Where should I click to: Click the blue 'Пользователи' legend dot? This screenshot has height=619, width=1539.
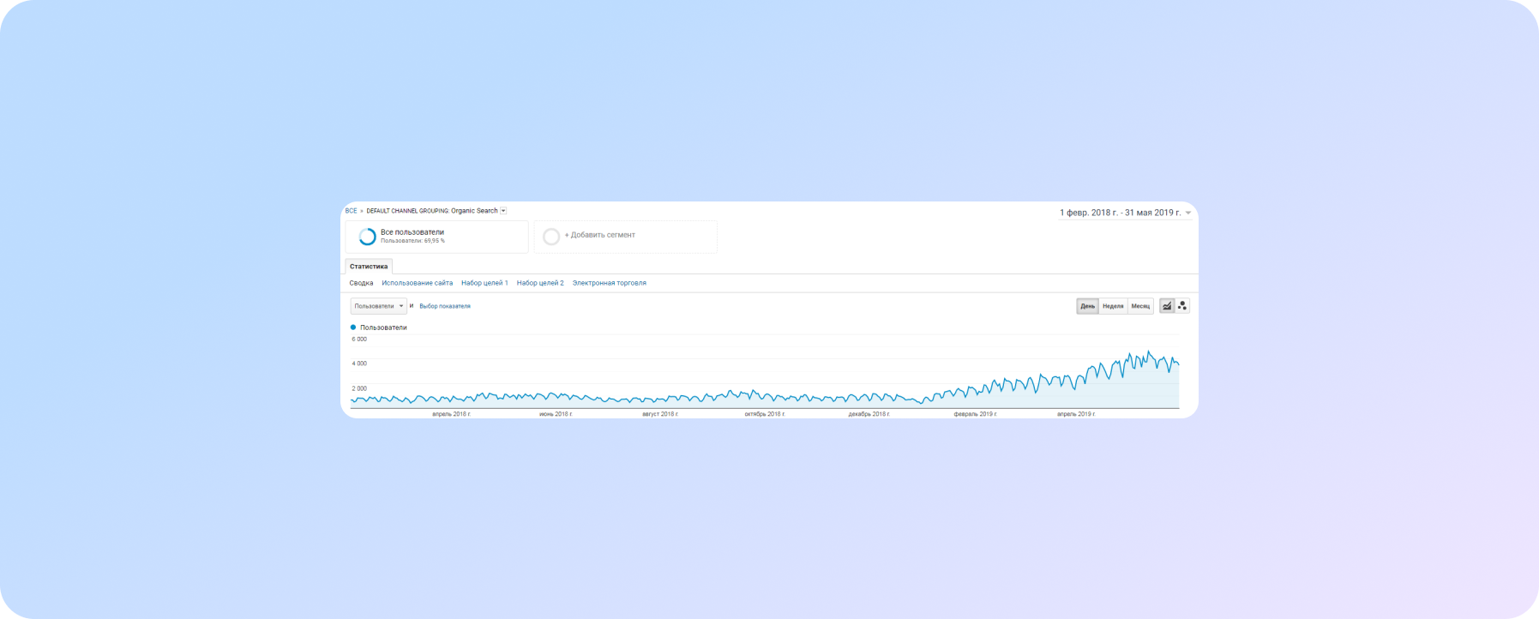(353, 328)
